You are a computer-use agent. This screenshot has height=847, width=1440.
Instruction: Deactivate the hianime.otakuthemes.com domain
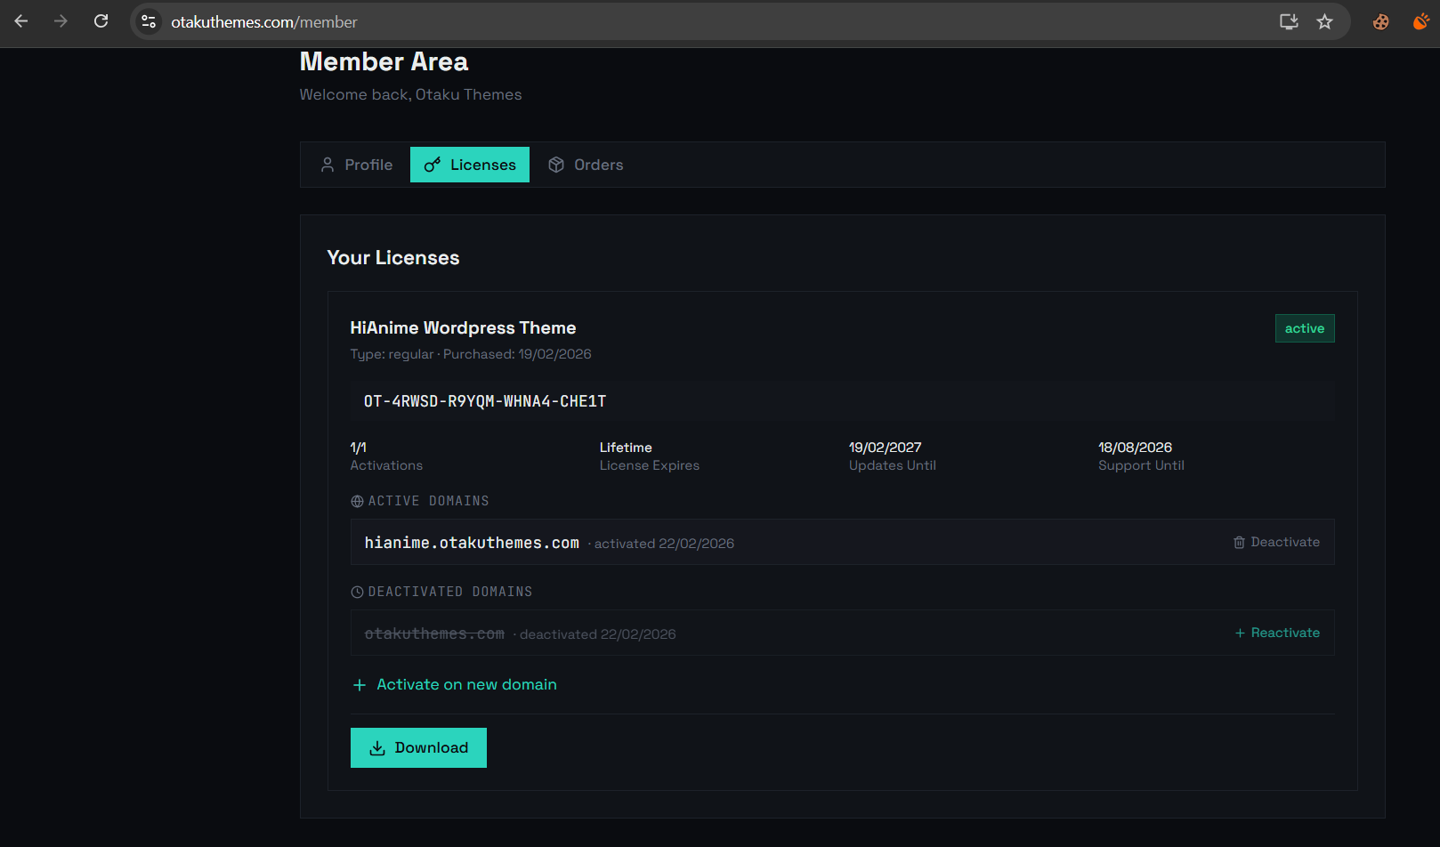click(1276, 542)
